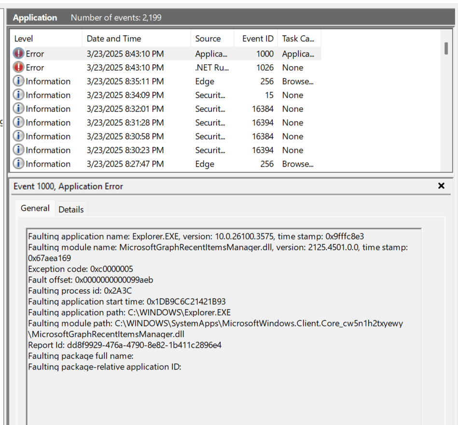
Task: Sort by Task Category column header
Action: pyautogui.click(x=299, y=39)
